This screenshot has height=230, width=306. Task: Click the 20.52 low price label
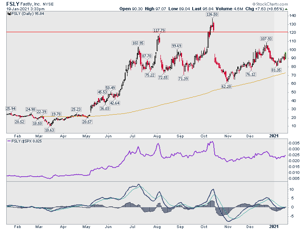(x=20, y=122)
